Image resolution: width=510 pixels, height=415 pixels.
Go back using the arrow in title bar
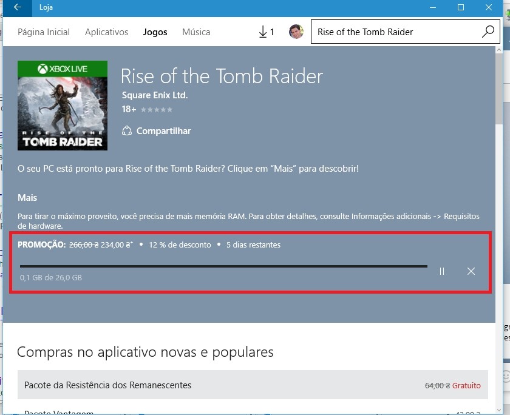(x=17, y=8)
